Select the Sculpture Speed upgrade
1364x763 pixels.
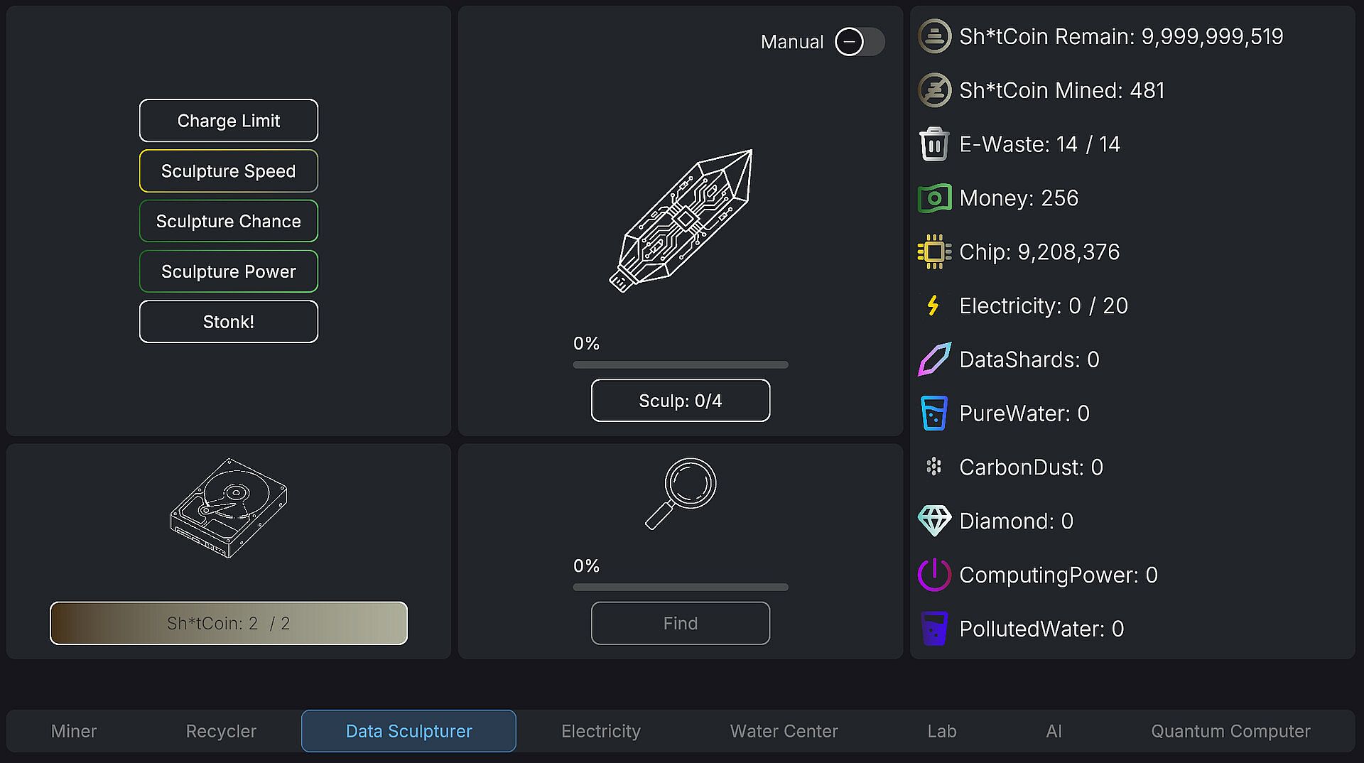pos(229,171)
